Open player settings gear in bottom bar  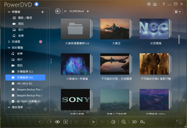point(143,122)
